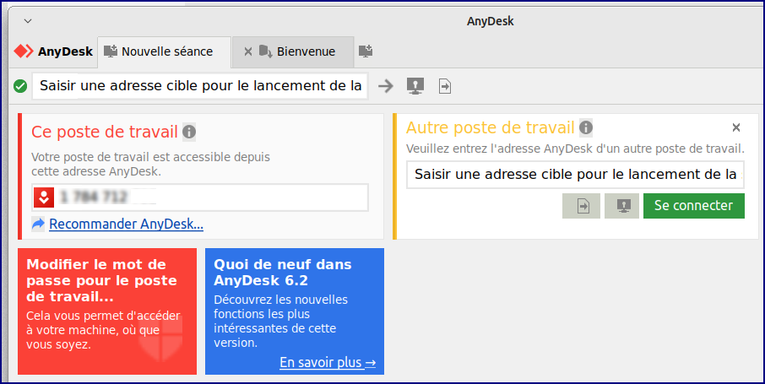The width and height of the screenshot is (765, 384).
Task: Click the info icon beside 'Ce poste de travail'
Action: pyautogui.click(x=189, y=132)
